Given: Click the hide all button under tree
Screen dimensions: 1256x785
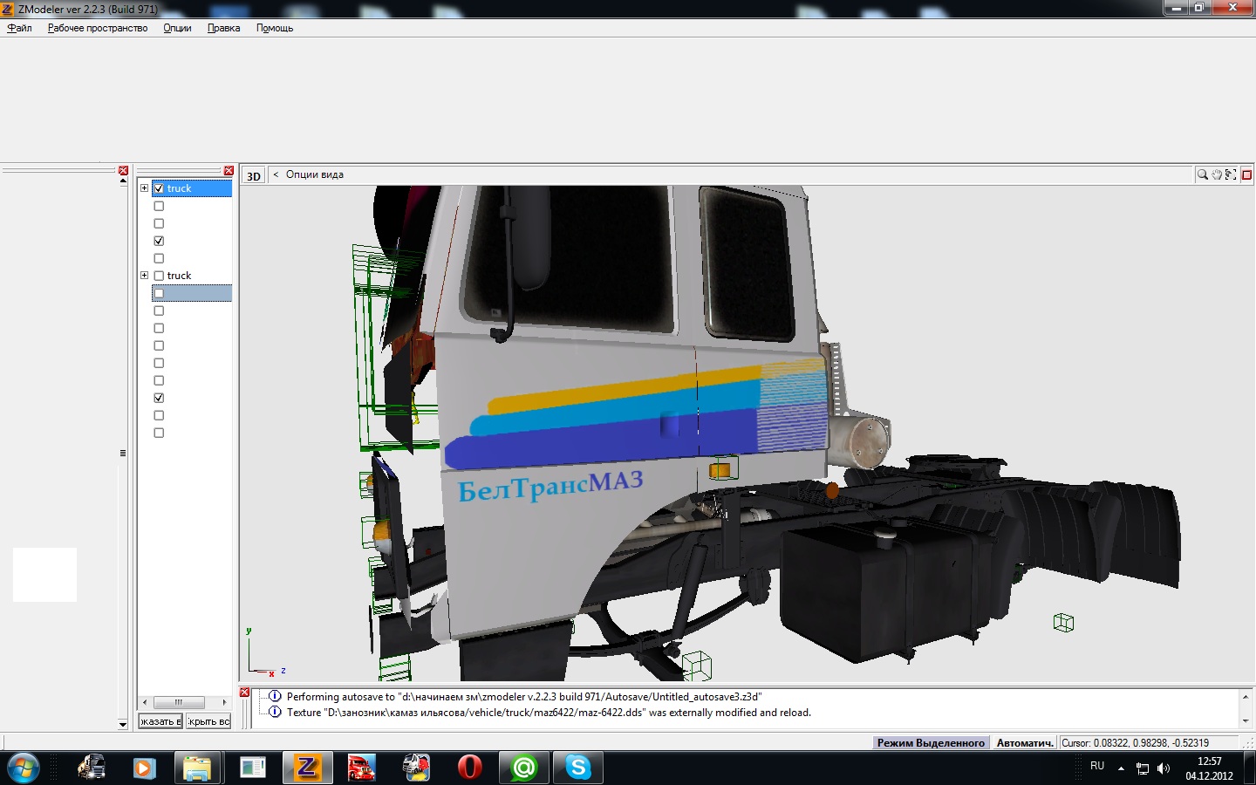Looking at the screenshot, I should tap(208, 721).
